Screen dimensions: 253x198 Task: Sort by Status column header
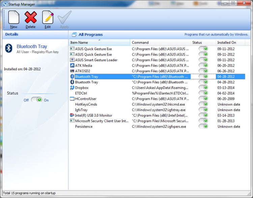tap(203, 42)
